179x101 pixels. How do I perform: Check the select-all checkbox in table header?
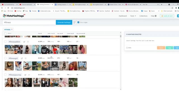[x=5, y=33]
